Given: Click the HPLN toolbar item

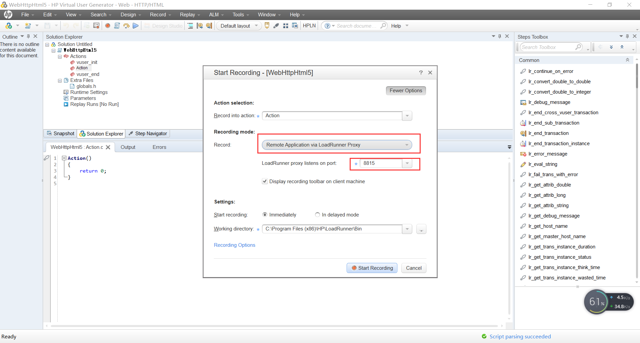Looking at the screenshot, I should [x=309, y=26].
